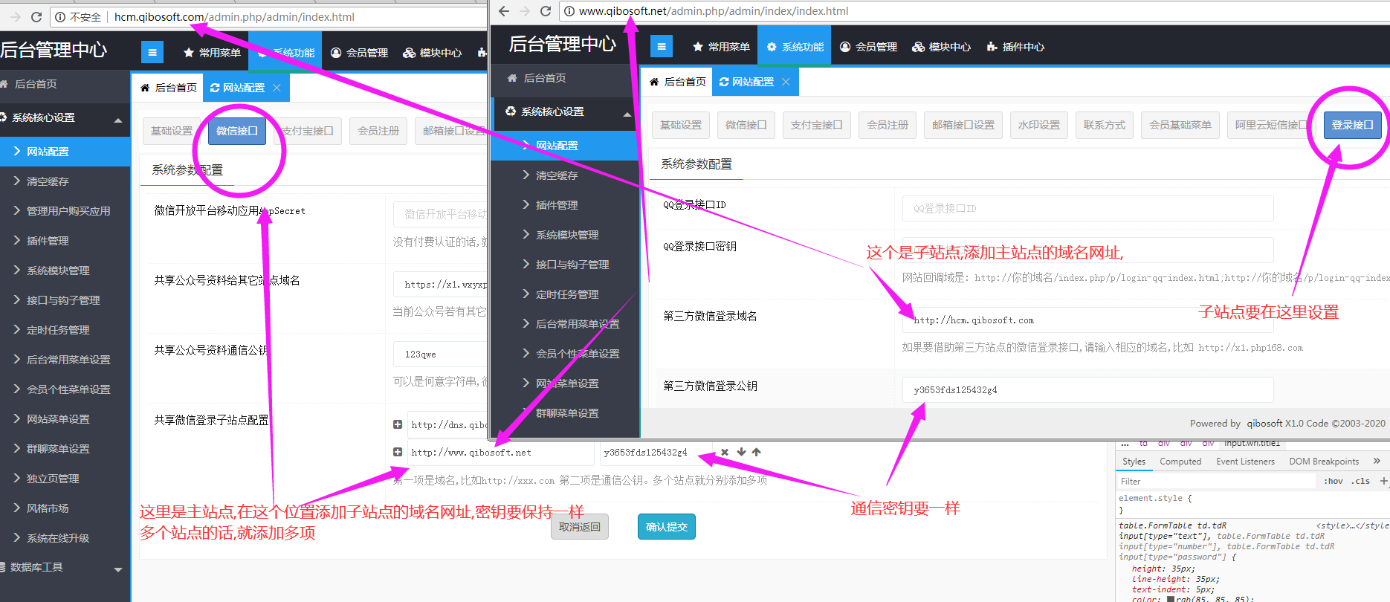Collapse 系统核心设置 in the right window sidebar
This screenshot has height=602, width=1390.
pos(627,113)
